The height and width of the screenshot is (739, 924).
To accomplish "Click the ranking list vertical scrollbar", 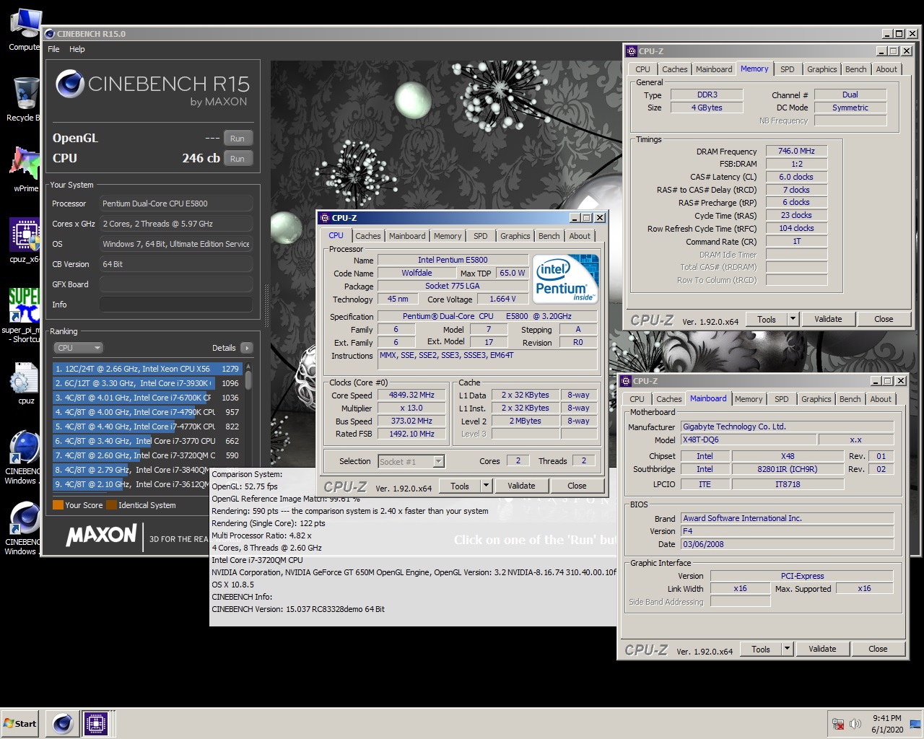I will coord(248,426).
